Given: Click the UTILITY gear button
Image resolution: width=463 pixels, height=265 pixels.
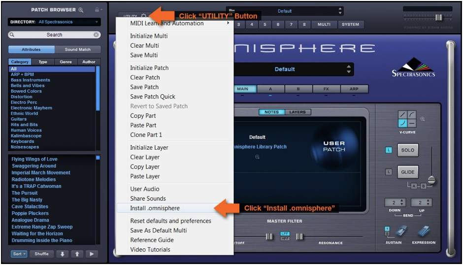Looking at the screenshot, I should tap(134, 16).
